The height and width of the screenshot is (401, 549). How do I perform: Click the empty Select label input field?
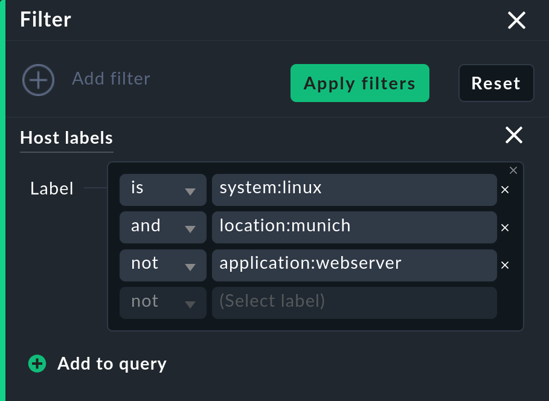pyautogui.click(x=354, y=303)
